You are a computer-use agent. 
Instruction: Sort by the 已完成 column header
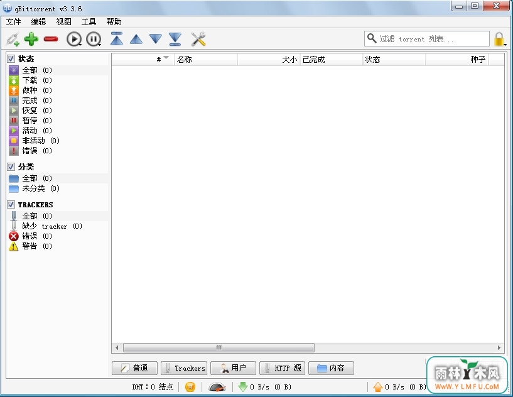(332, 60)
